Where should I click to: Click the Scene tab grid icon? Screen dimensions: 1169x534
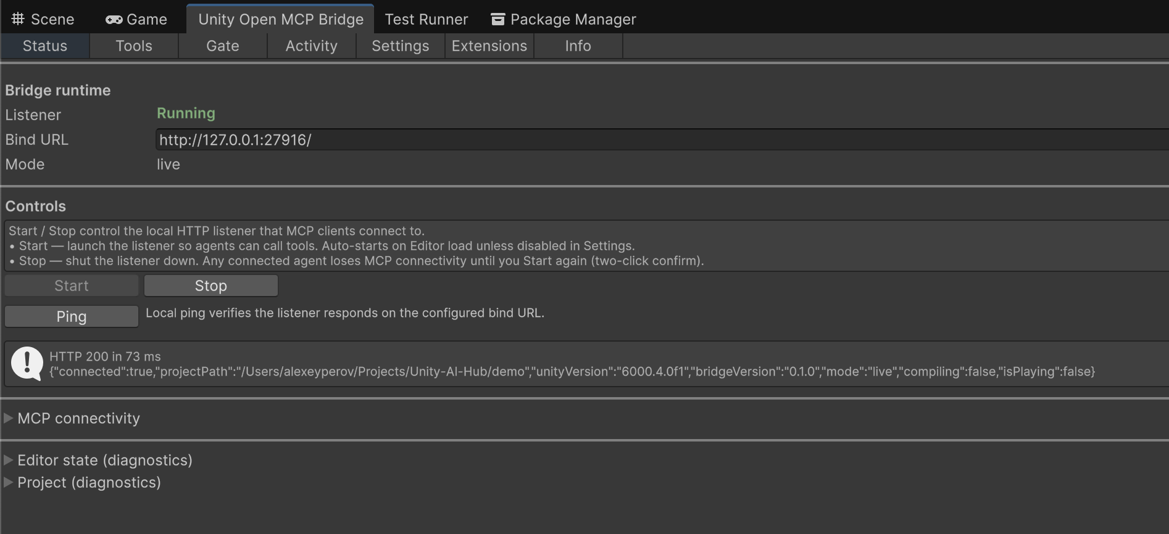[x=18, y=19]
